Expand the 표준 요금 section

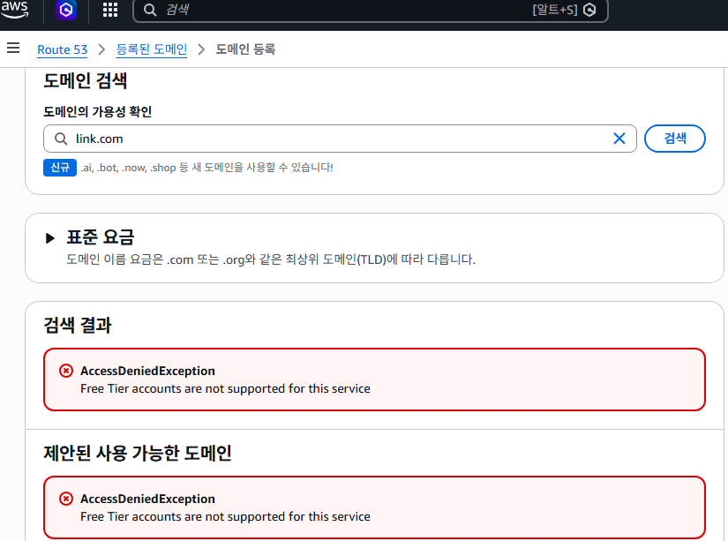pyautogui.click(x=49, y=238)
